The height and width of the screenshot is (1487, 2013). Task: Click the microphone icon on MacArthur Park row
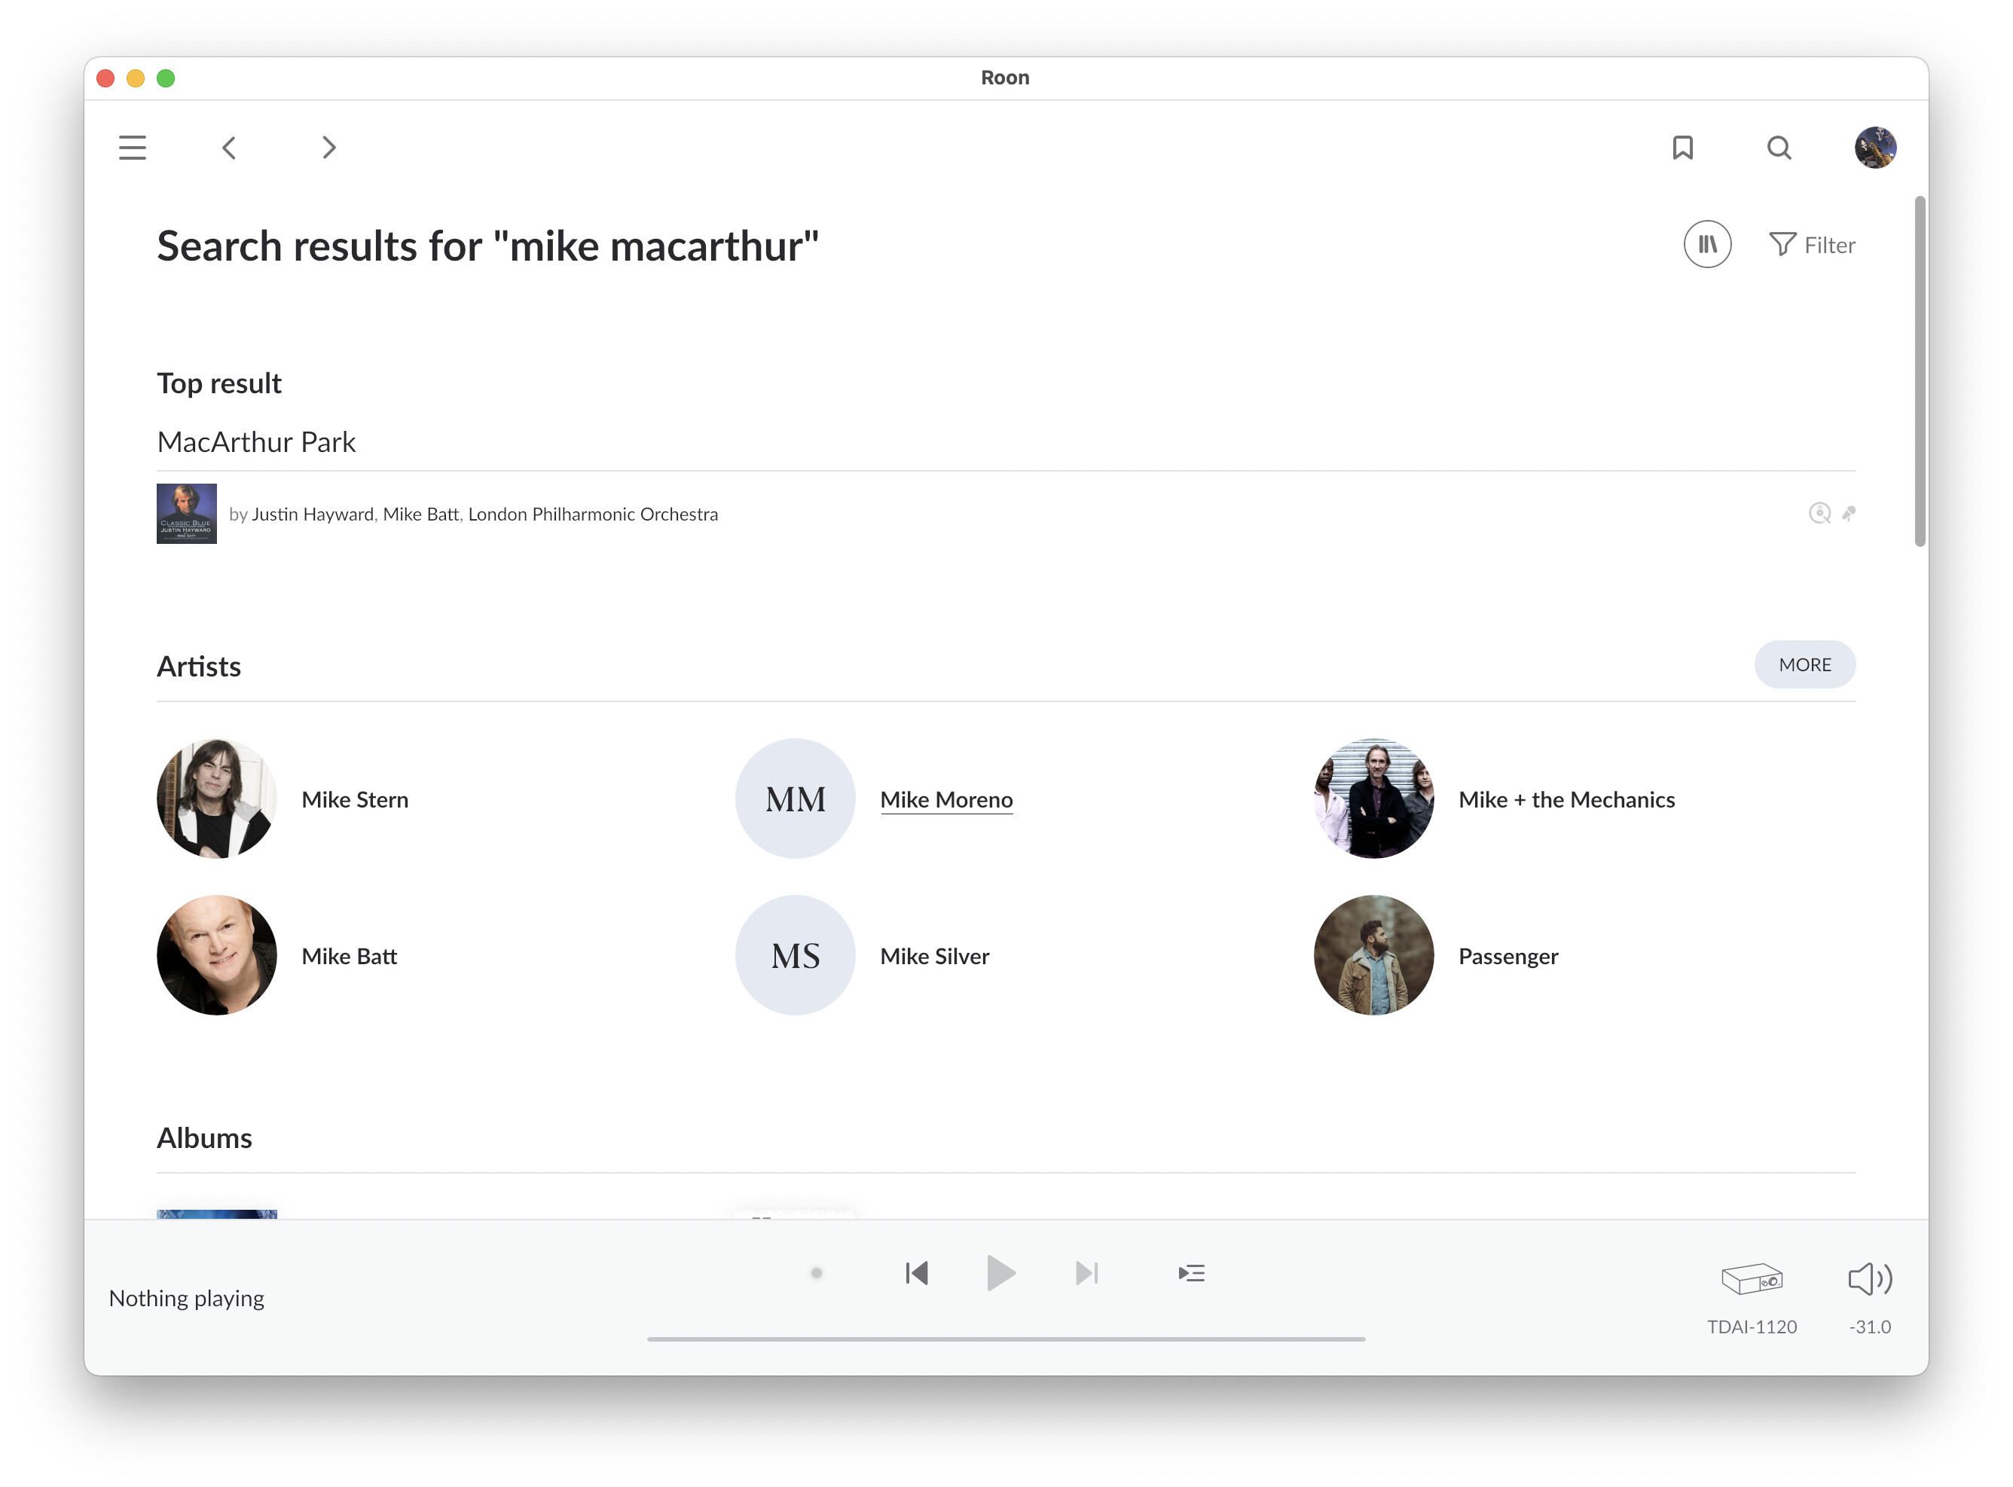click(1848, 513)
